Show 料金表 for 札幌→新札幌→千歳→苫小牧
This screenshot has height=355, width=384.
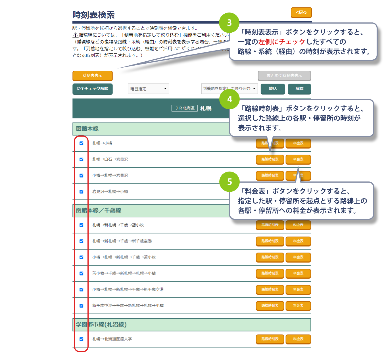[298, 225]
